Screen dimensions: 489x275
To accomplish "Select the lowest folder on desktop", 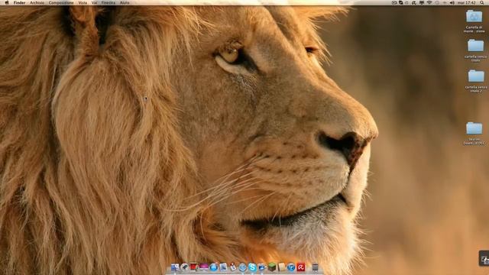I will pyautogui.click(x=474, y=128).
